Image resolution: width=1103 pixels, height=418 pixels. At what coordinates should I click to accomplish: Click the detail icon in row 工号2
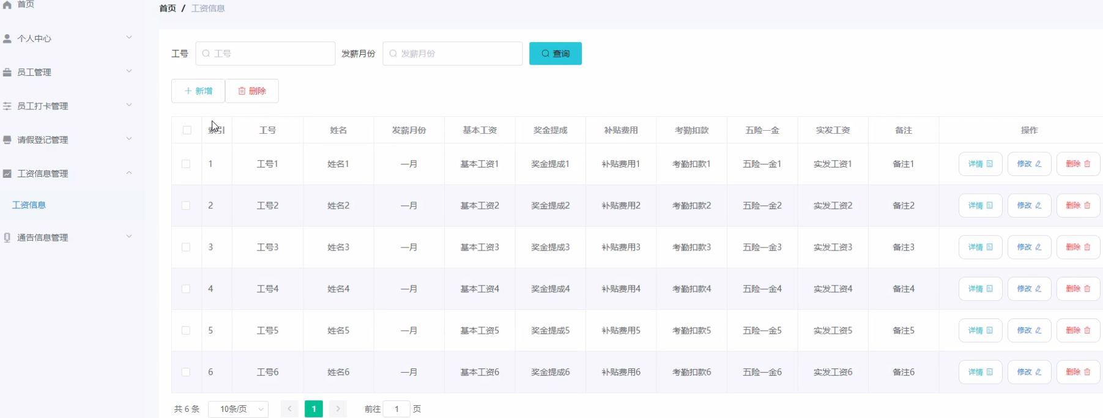pos(989,205)
